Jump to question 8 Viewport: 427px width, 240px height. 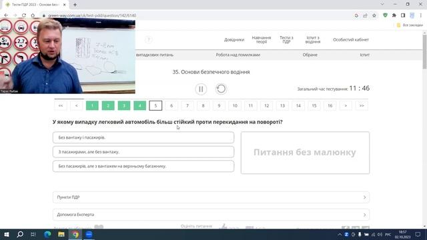coord(203,105)
